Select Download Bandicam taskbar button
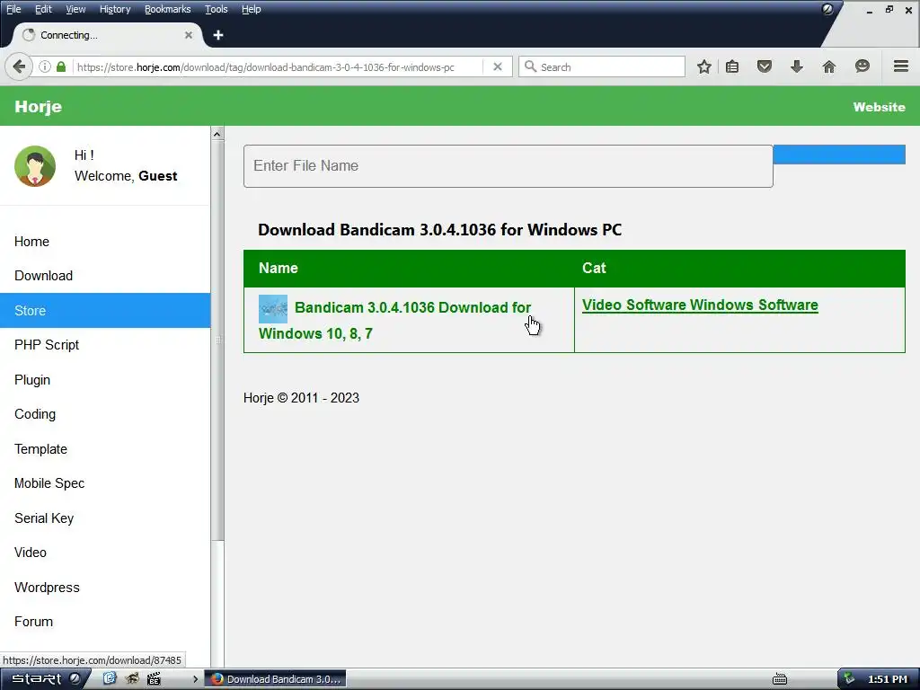This screenshot has width=920, height=690. pyautogui.click(x=276, y=679)
